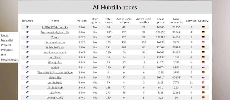Open the Protocols menu item
This screenshot has width=230, height=100.
coord(7,50)
